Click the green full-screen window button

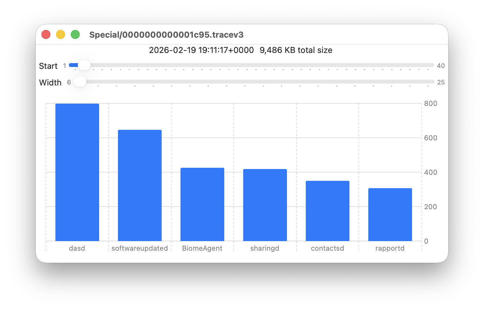pyautogui.click(x=75, y=34)
